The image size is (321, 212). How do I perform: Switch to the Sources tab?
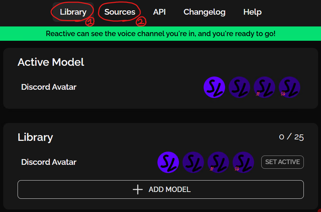coord(120,12)
